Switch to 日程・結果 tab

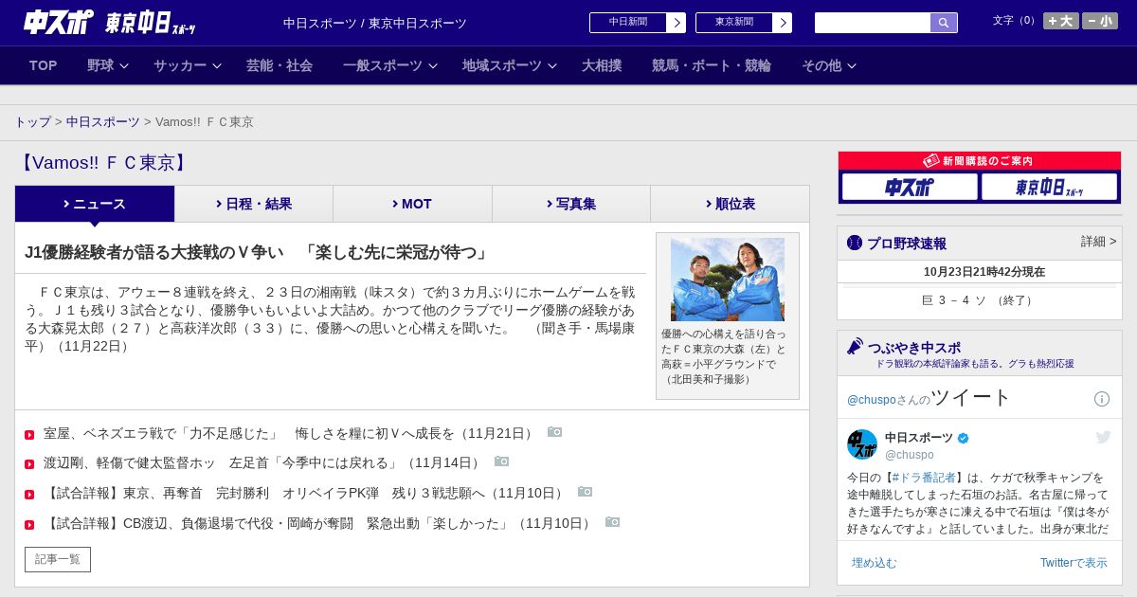pos(254,204)
